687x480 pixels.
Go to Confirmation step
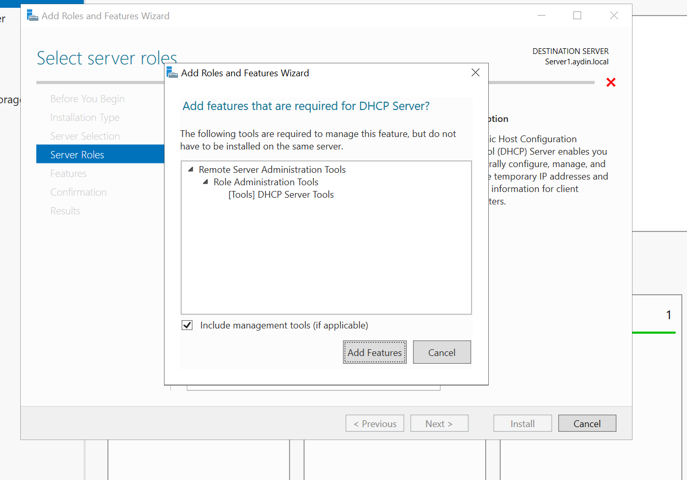click(78, 192)
